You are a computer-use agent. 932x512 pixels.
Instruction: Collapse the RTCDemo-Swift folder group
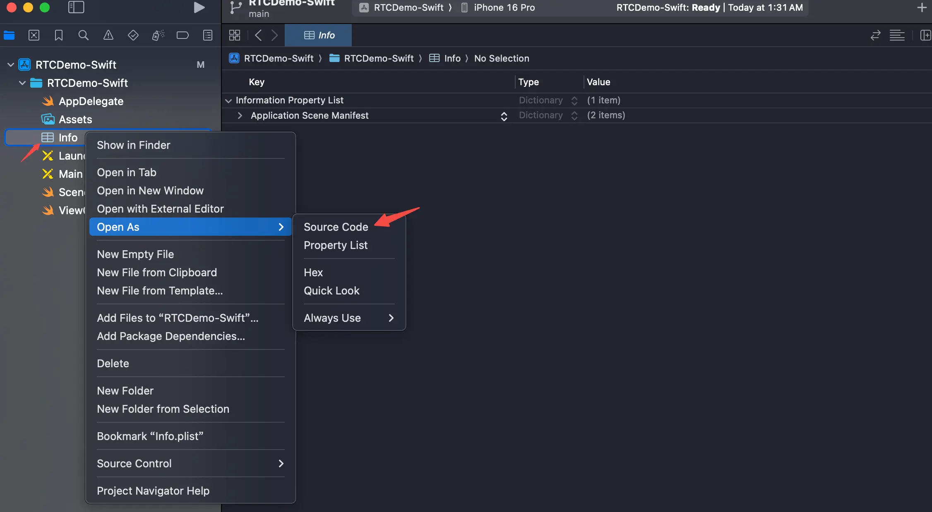click(22, 83)
